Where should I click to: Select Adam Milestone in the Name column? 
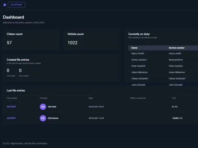139,72
